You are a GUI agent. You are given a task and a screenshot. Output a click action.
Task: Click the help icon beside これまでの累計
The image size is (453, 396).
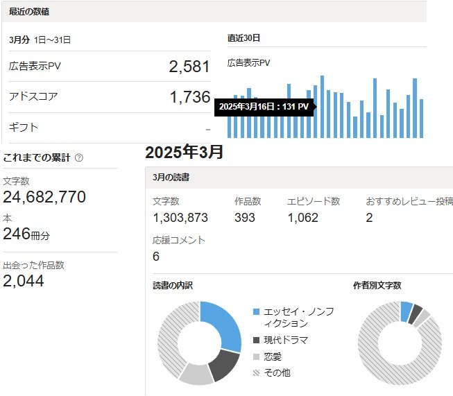(79, 157)
